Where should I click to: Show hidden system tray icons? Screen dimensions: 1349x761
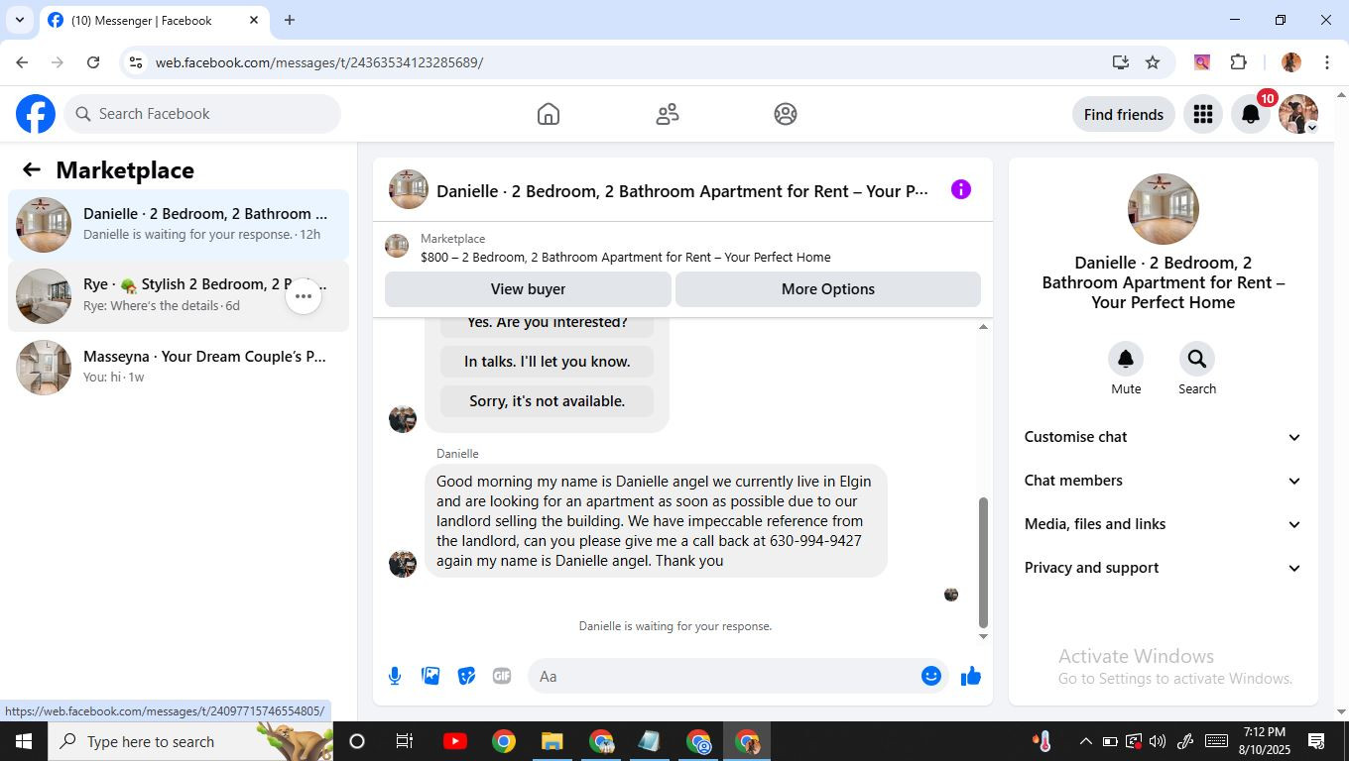tap(1085, 741)
